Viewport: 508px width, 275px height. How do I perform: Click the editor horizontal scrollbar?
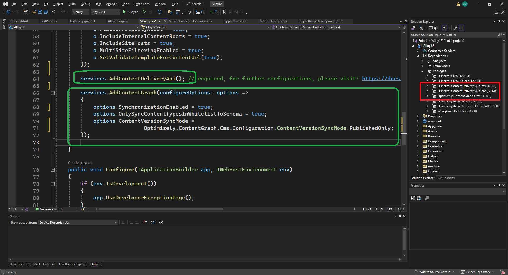point(161,209)
